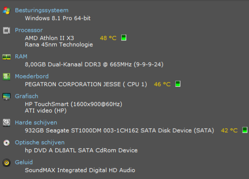Click the hard drive icon beside Harde schijven

(6, 123)
